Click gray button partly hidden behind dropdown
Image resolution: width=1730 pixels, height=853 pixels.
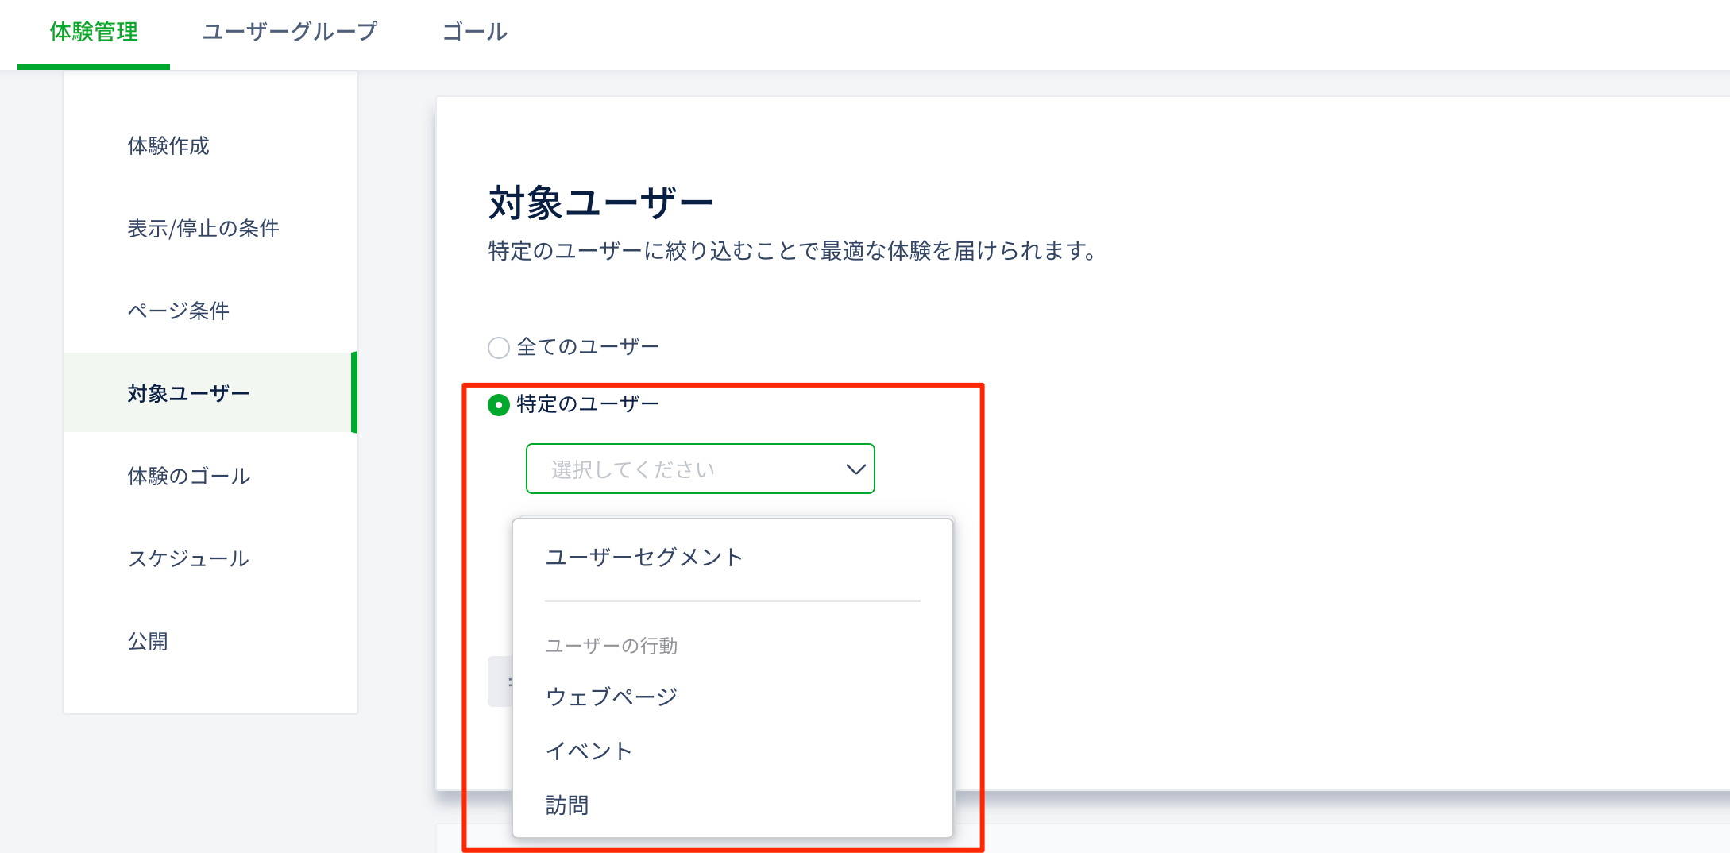click(500, 681)
